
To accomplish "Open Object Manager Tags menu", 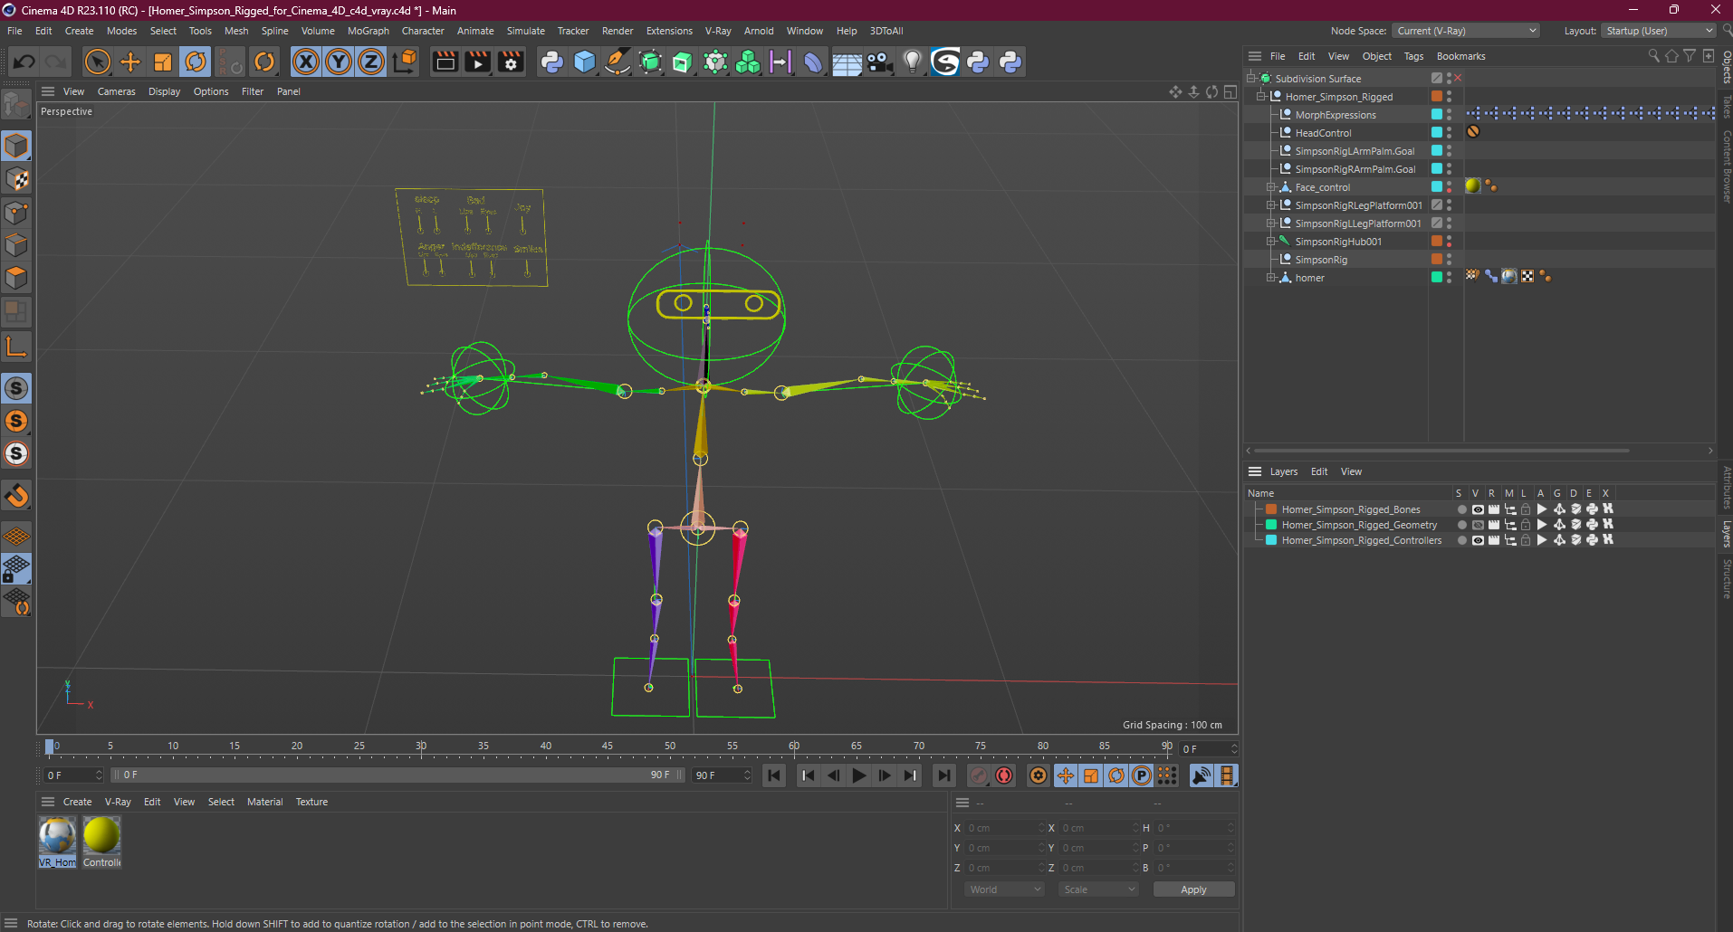I will pyautogui.click(x=1413, y=56).
